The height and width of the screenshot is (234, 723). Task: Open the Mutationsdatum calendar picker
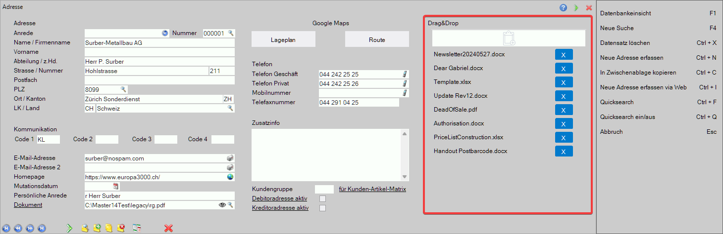click(116, 186)
